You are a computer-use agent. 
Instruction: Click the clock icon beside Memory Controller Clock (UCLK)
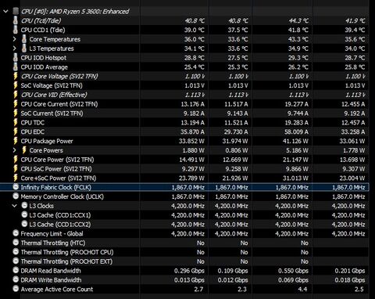click(16, 196)
